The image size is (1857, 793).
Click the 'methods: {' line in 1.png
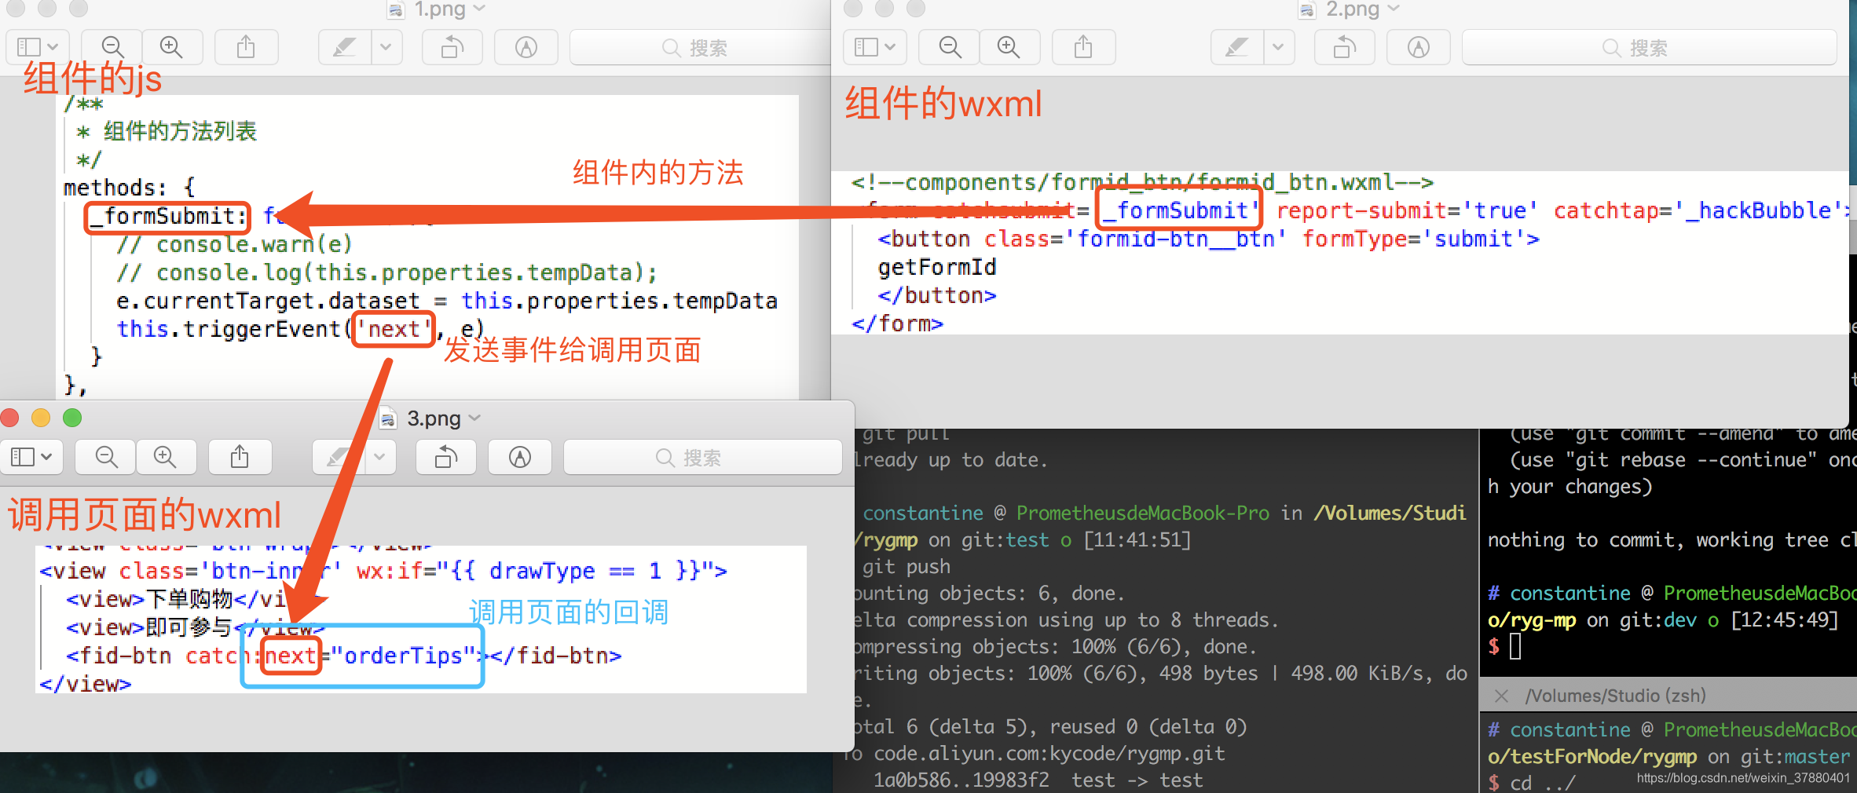click(129, 188)
